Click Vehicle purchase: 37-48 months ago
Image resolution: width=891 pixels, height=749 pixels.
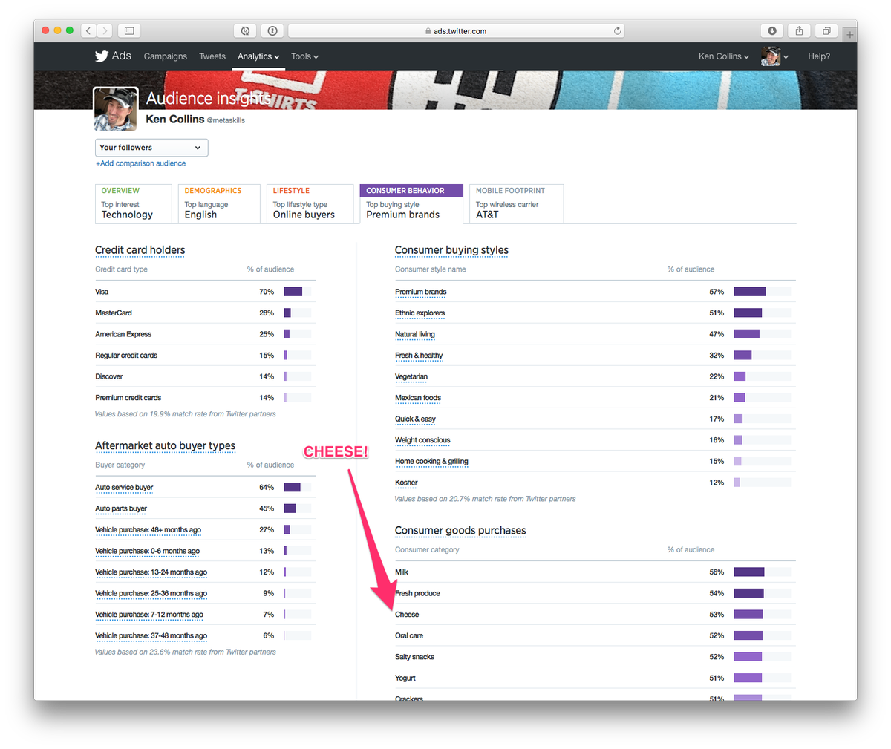click(151, 635)
